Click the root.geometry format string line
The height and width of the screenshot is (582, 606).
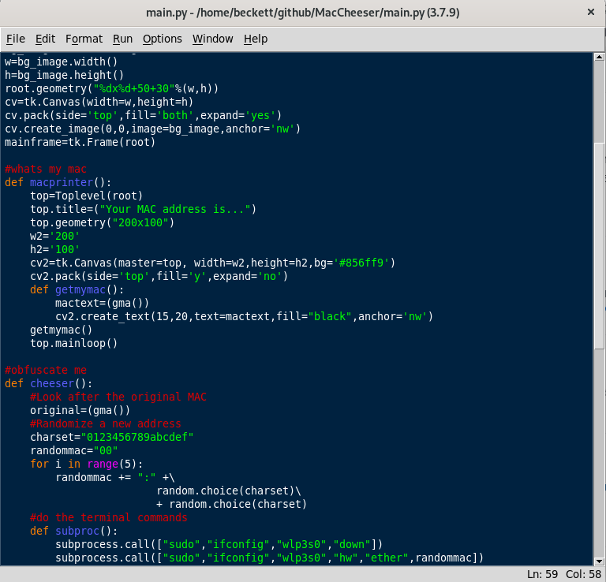pos(112,89)
